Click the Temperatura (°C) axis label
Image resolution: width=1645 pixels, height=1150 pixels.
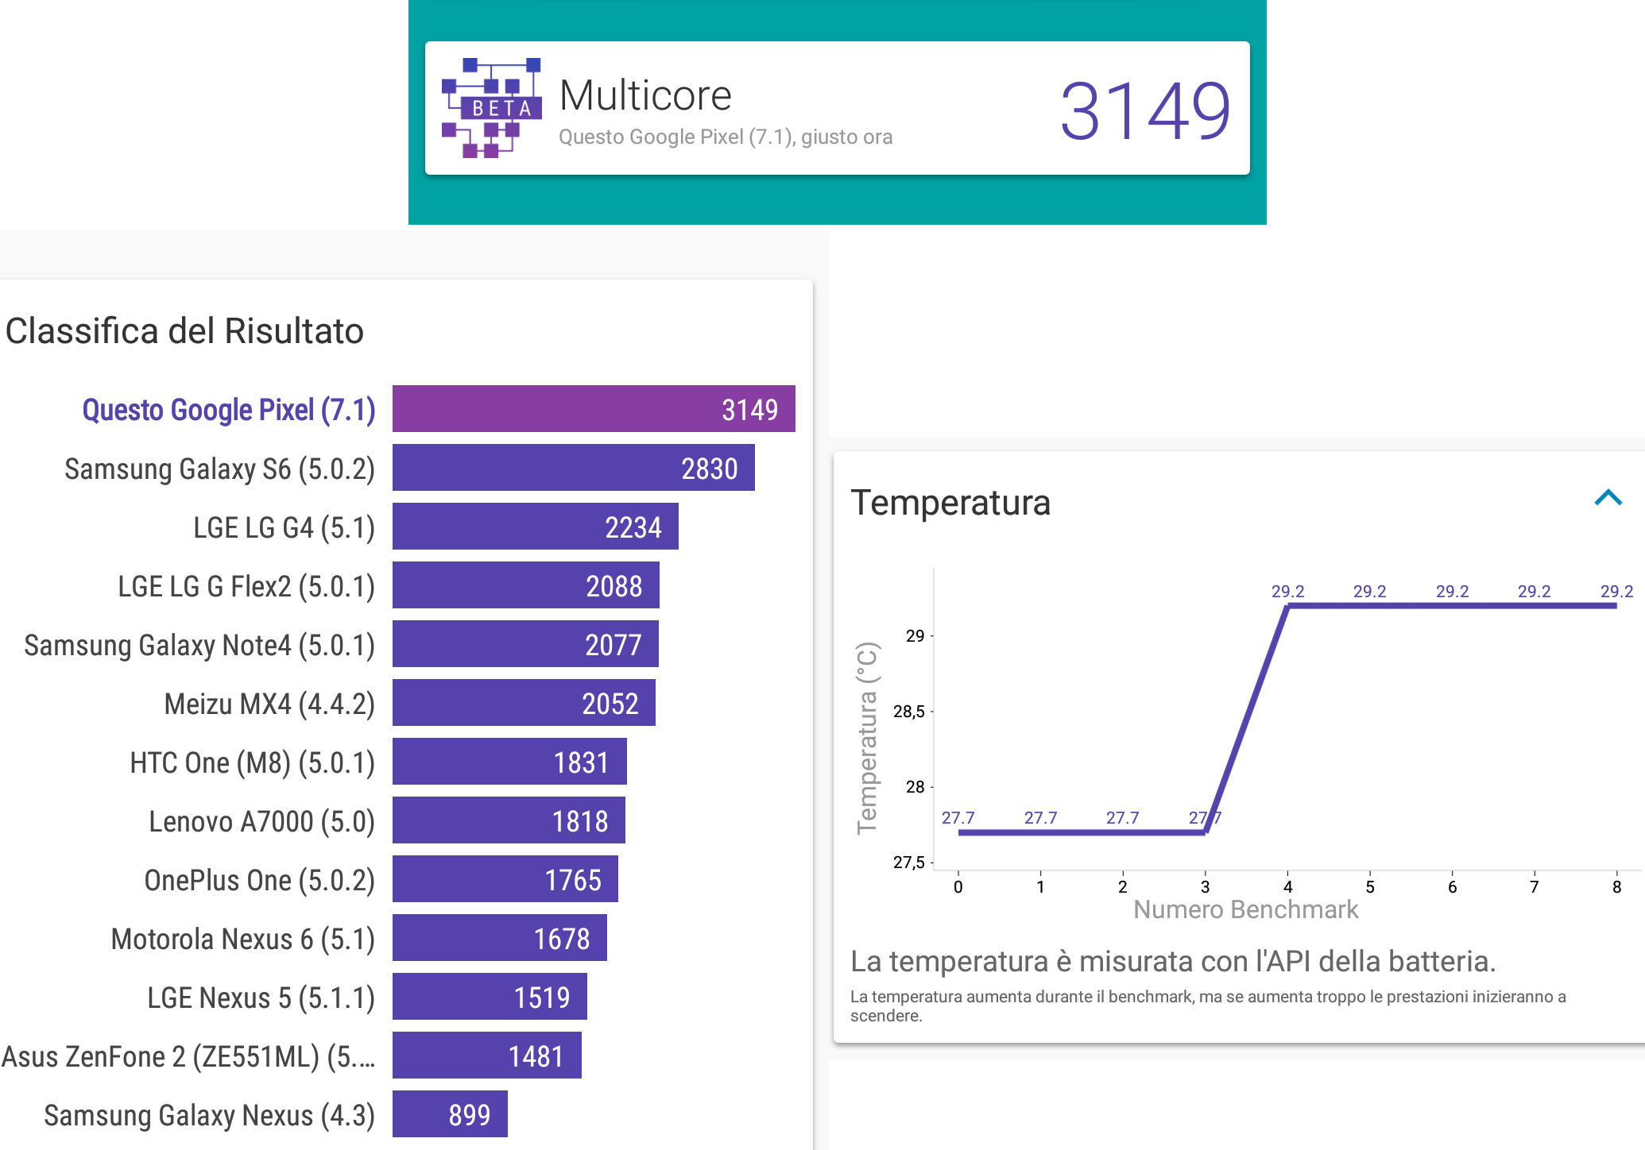pyautogui.click(x=867, y=738)
